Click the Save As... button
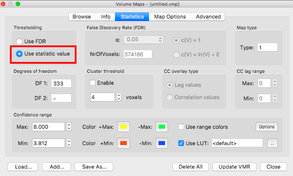 (x=94, y=166)
